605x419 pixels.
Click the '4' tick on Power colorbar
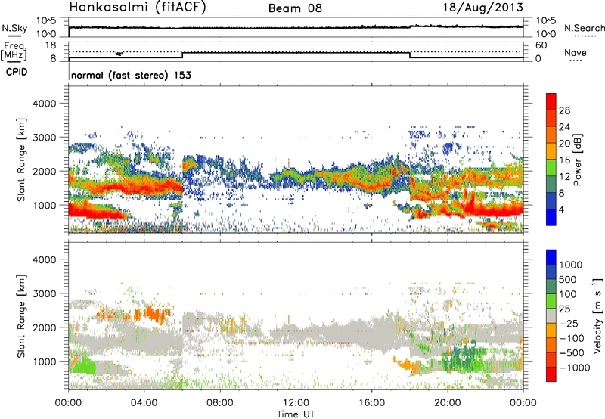pyautogui.click(x=561, y=209)
